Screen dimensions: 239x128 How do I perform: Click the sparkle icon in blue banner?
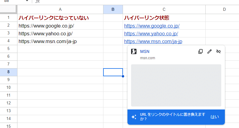coord(134,117)
